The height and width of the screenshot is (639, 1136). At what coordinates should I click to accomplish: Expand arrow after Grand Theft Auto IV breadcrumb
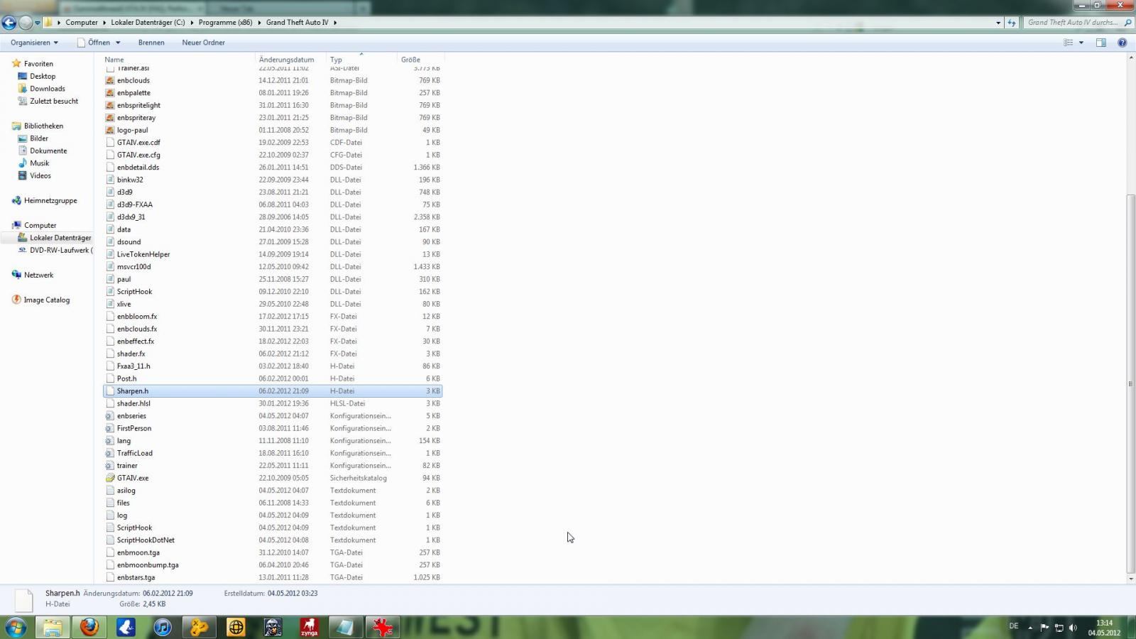[335, 23]
